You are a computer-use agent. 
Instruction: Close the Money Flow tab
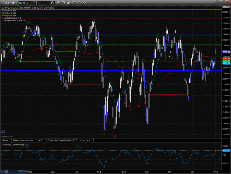pos(92,140)
